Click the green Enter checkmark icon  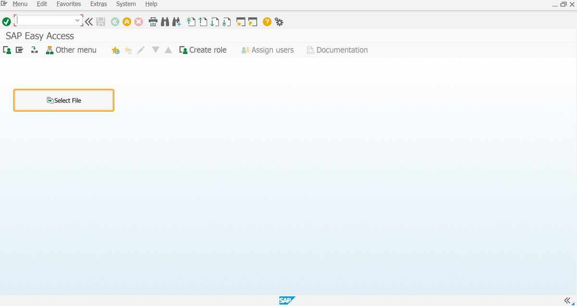point(7,22)
